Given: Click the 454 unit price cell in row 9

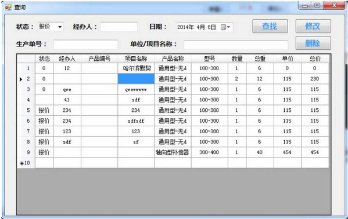Looking at the screenshot, I should 288,152.
